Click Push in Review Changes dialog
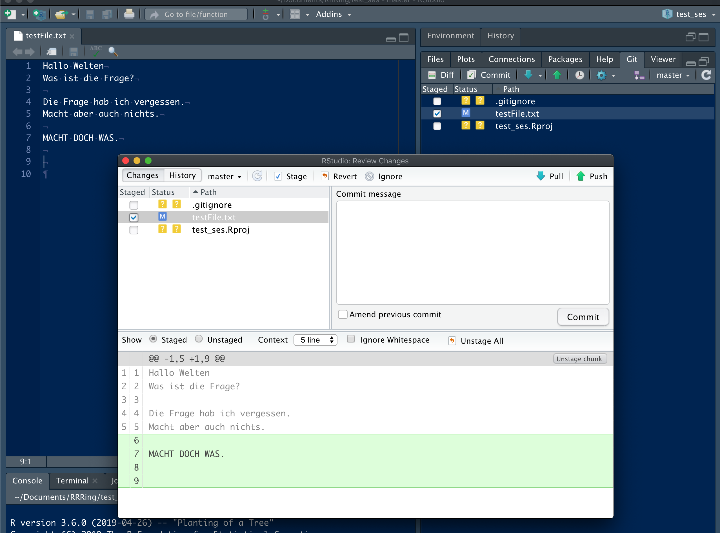The height and width of the screenshot is (533, 720). pyautogui.click(x=592, y=176)
